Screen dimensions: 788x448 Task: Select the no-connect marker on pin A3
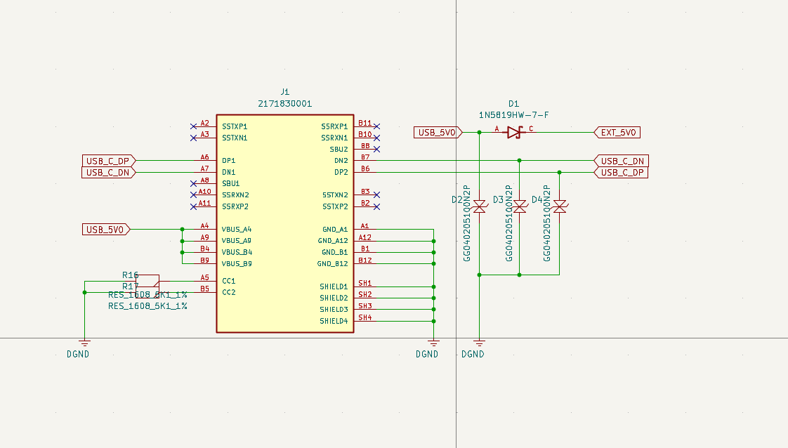pos(193,138)
